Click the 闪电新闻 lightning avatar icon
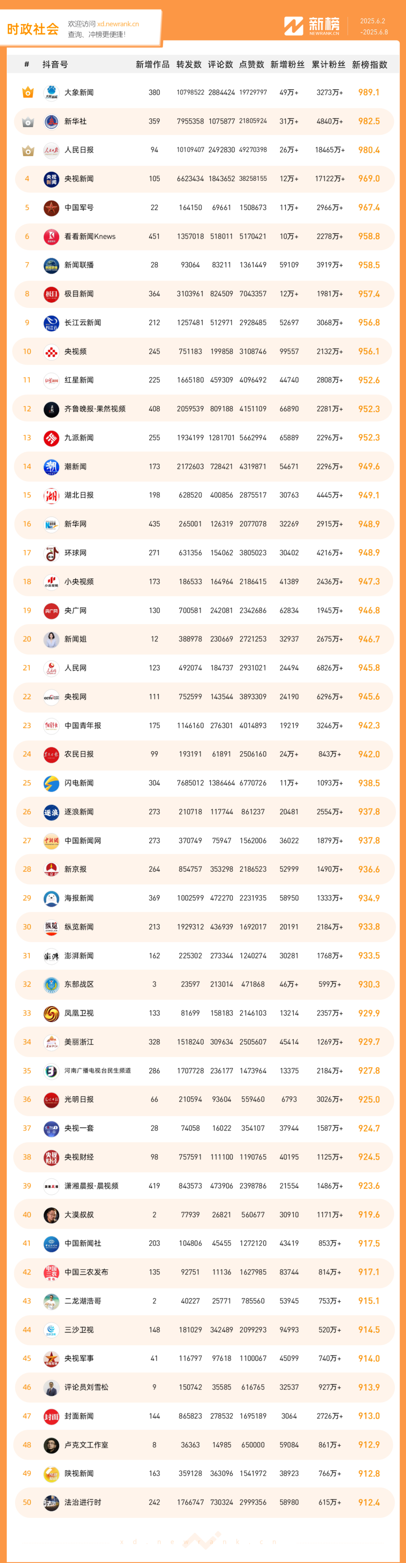406x1563 pixels. click(x=52, y=783)
